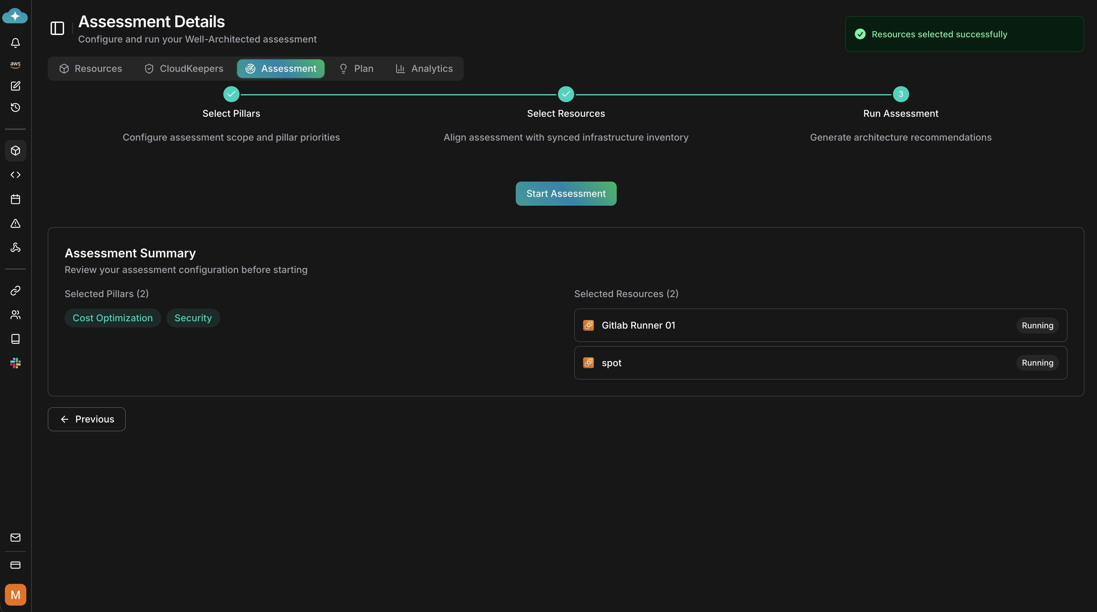Open the warning triangle alerts icon
Viewport: 1097px width, 612px height.
coord(15,223)
